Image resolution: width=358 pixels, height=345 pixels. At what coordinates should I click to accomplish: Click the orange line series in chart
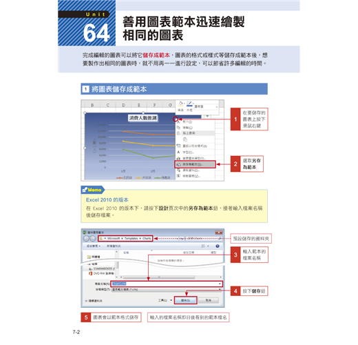coord(149,134)
